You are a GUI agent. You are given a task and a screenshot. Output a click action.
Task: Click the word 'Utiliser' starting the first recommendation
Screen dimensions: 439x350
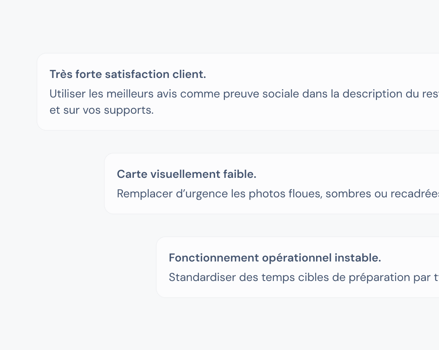pos(67,94)
